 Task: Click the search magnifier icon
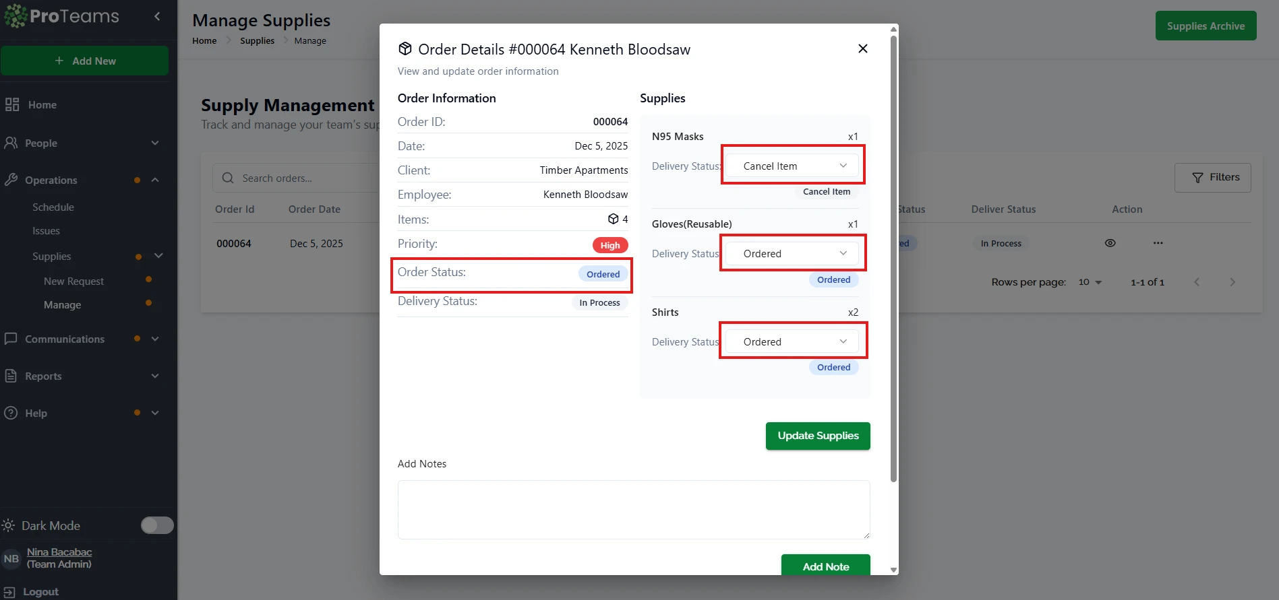pos(228,178)
